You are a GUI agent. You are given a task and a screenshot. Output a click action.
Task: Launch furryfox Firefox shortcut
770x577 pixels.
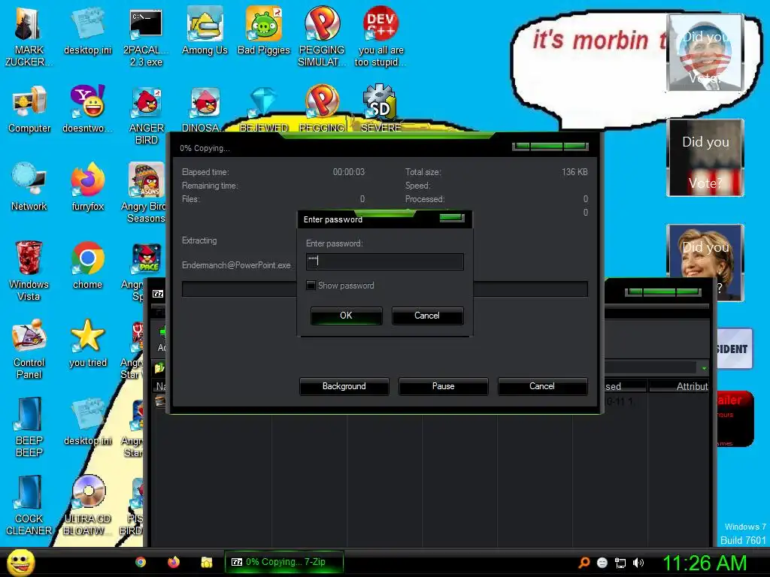(x=87, y=186)
